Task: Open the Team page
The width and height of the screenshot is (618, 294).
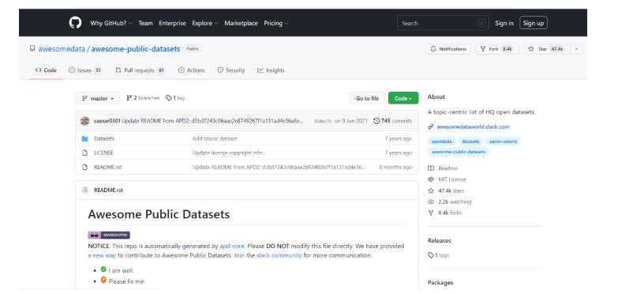Action: [145, 23]
